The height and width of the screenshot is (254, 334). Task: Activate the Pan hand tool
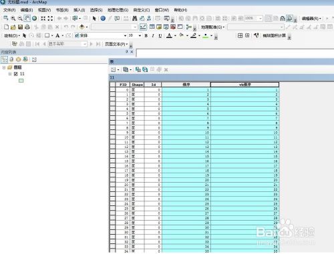[27, 19]
